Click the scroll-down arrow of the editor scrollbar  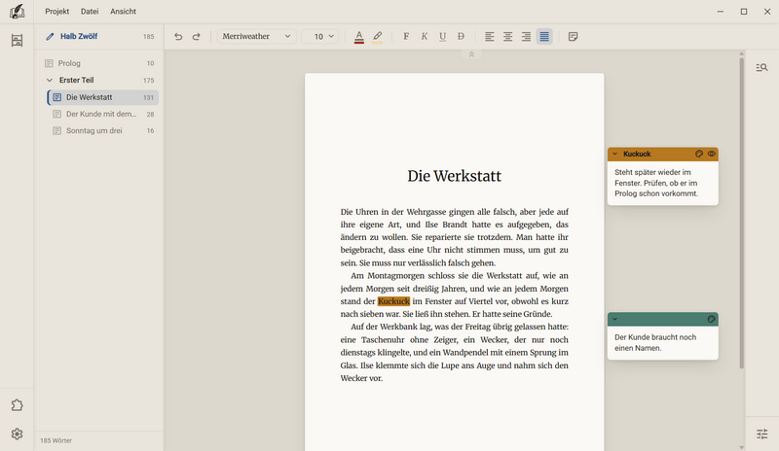click(x=741, y=447)
